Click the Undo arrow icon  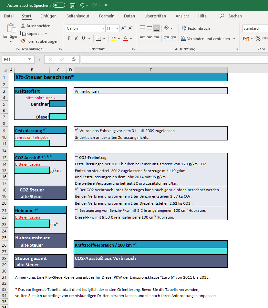[82, 5]
